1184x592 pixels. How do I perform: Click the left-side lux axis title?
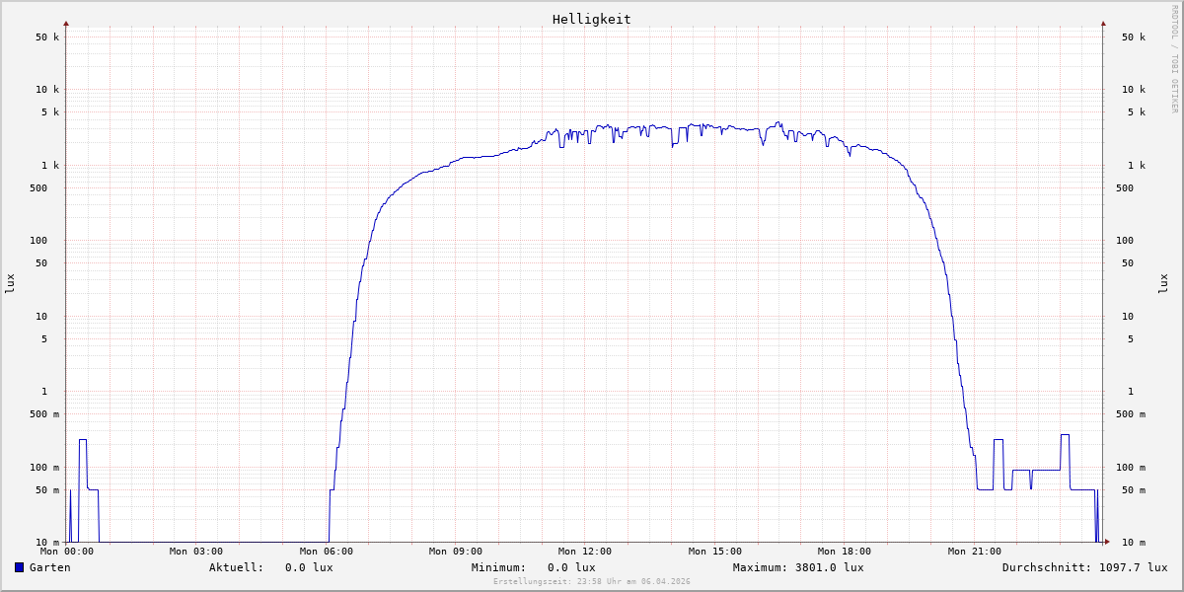pyautogui.click(x=10, y=283)
